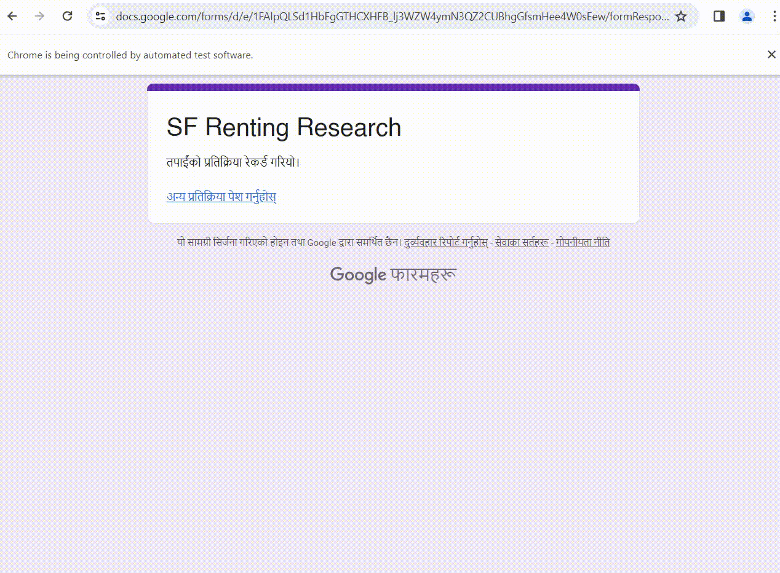The height and width of the screenshot is (573, 780).
Task: Open the Chrome side panel
Action: coord(719,17)
